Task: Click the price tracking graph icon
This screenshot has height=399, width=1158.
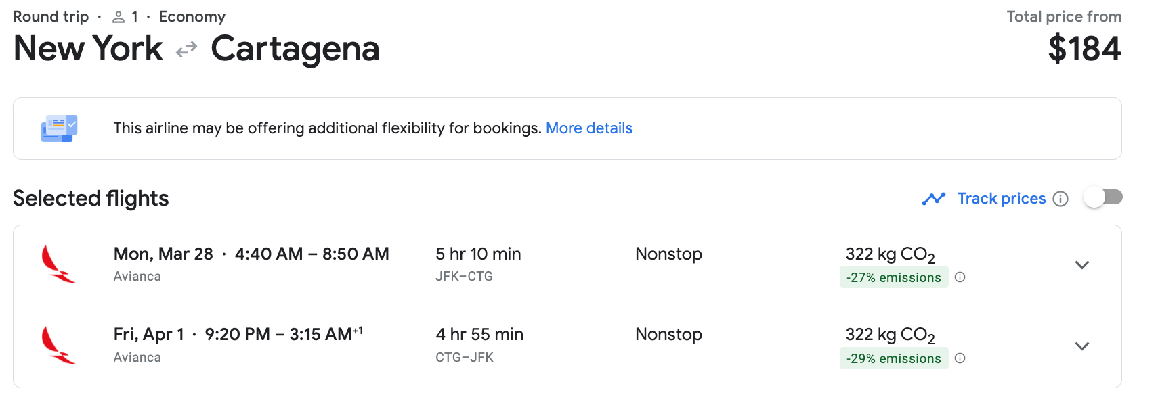Action: tap(934, 199)
